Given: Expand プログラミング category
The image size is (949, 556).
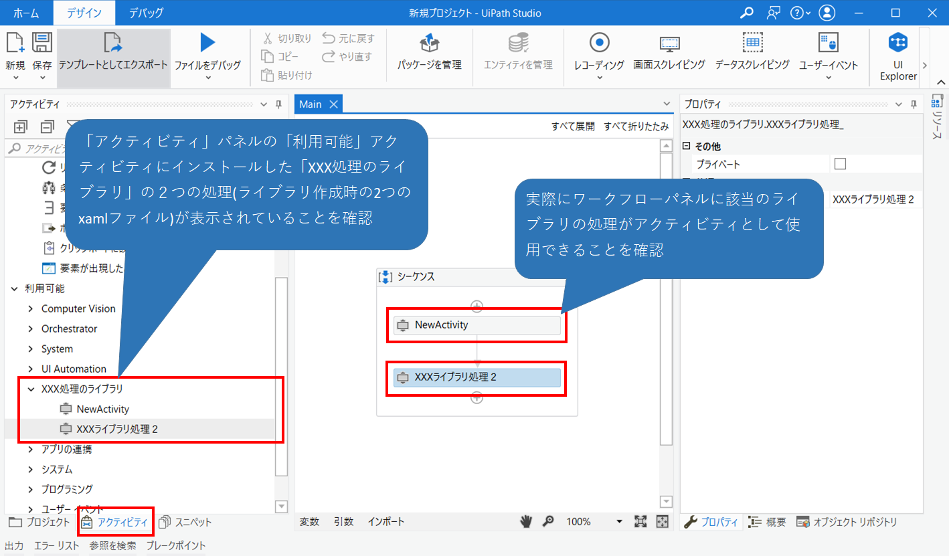Looking at the screenshot, I should tap(31, 489).
